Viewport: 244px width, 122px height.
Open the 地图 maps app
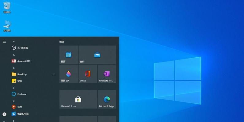tap(33, 107)
